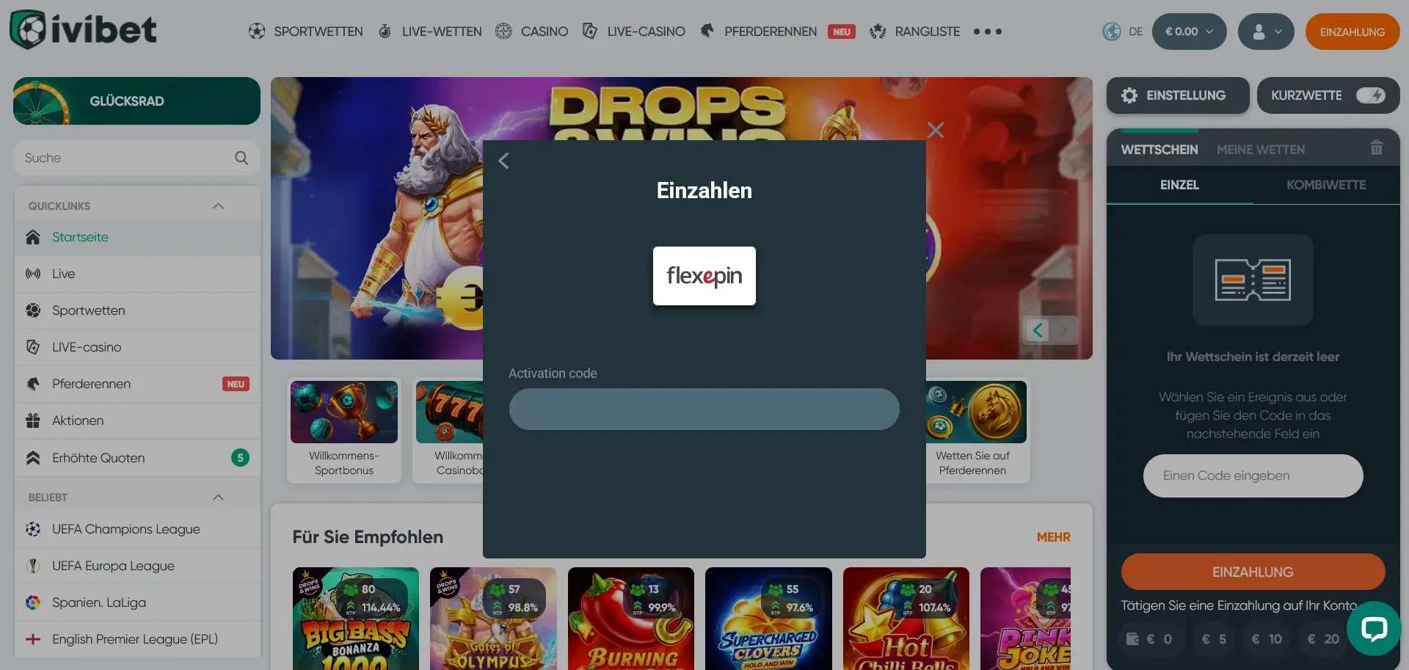Viewport: 1409px width, 670px height.
Task: Open Rangliste in the top navigation
Action: pyautogui.click(x=928, y=32)
